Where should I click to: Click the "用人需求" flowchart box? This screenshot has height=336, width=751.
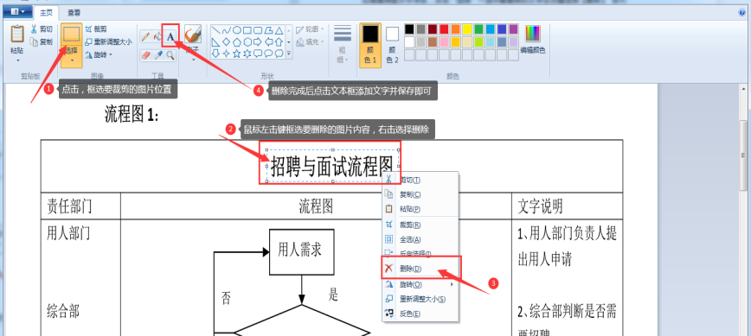[x=302, y=252]
